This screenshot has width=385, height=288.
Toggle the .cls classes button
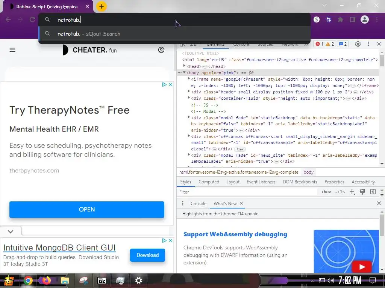[340, 192]
